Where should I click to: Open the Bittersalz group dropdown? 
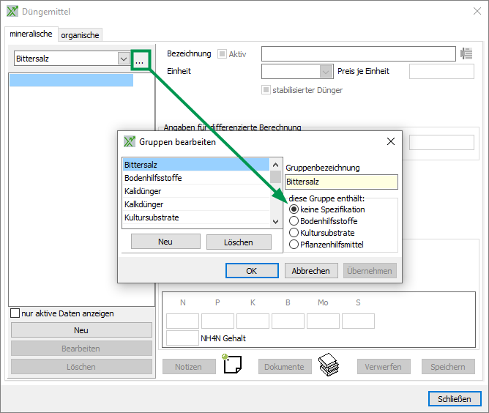[123, 59]
